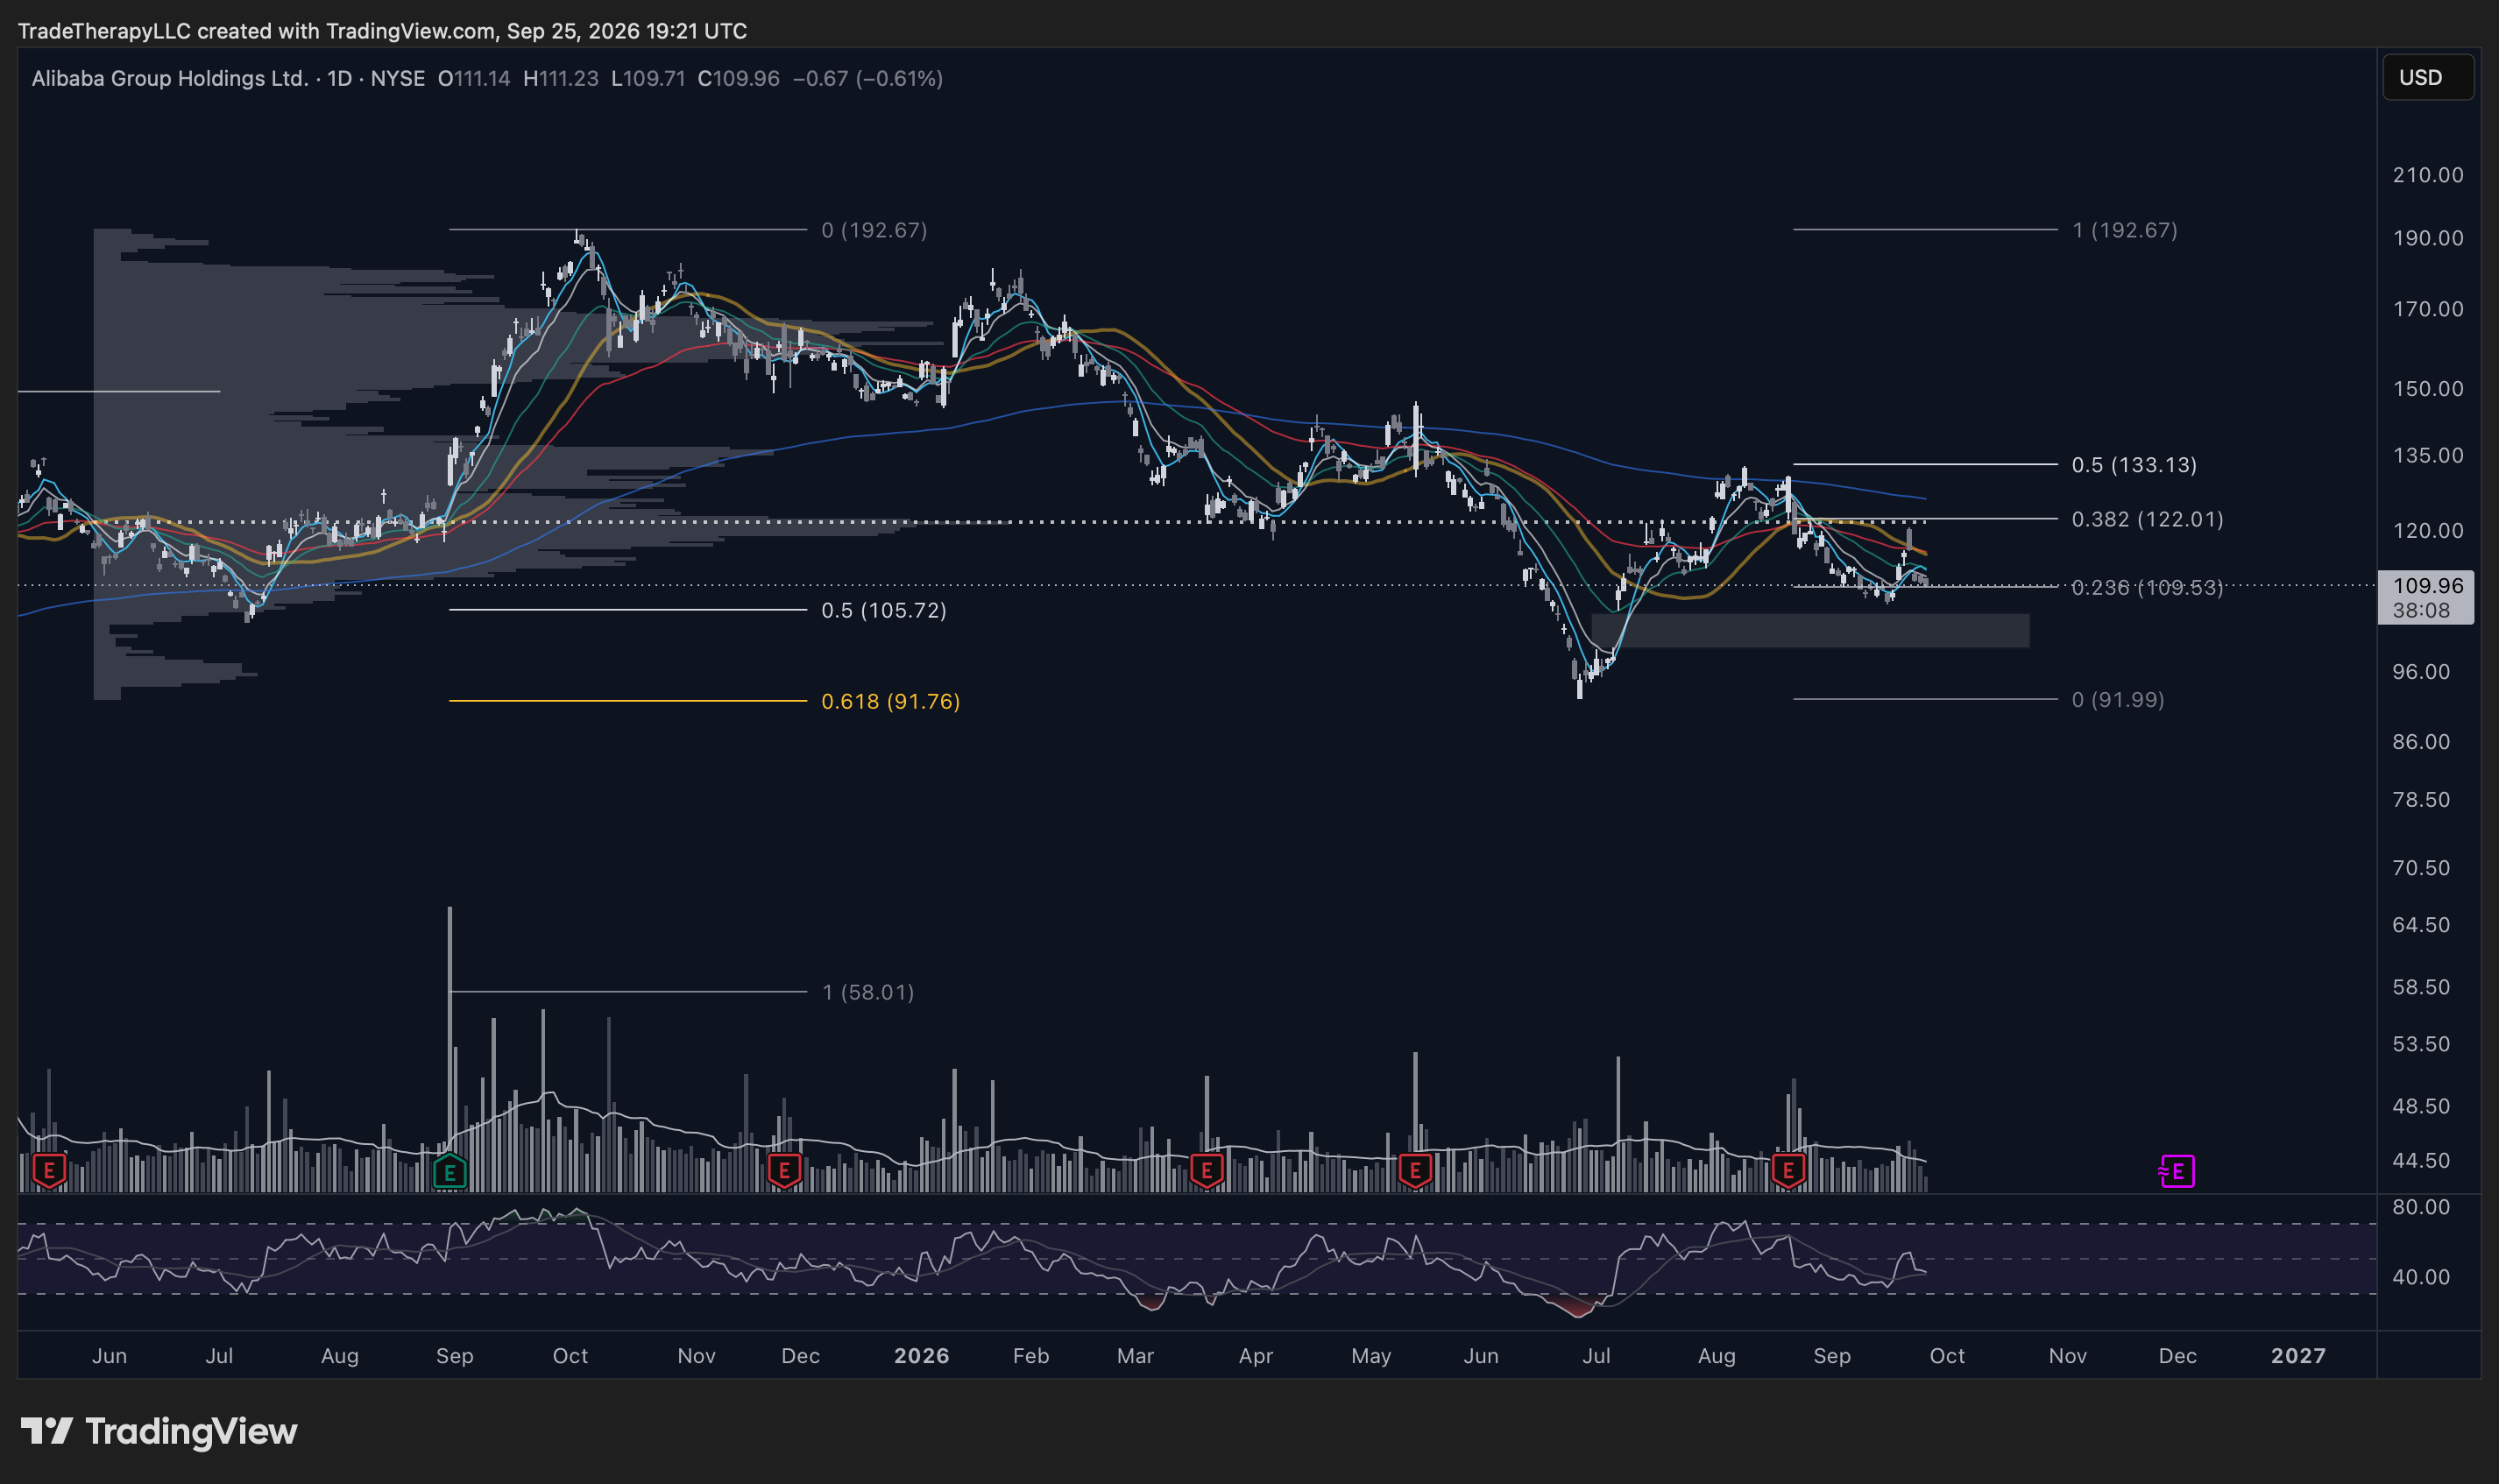
Task: Click the Feb label on time axis
Action: 1031,1356
